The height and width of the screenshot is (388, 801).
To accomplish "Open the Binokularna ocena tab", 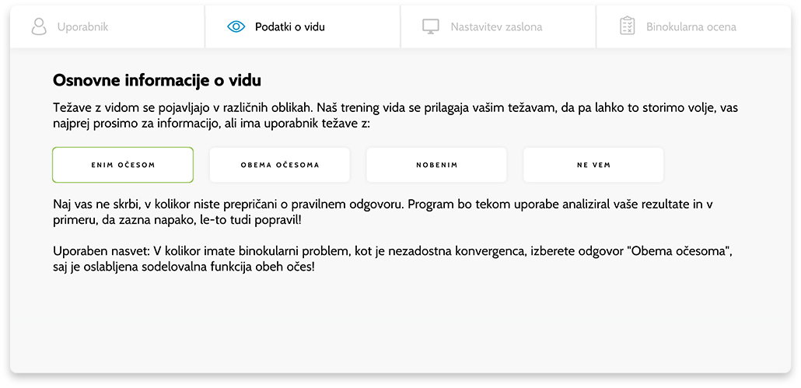I will tap(694, 26).
